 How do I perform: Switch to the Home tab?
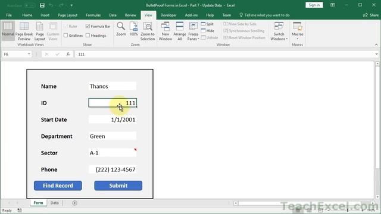coord(27,15)
